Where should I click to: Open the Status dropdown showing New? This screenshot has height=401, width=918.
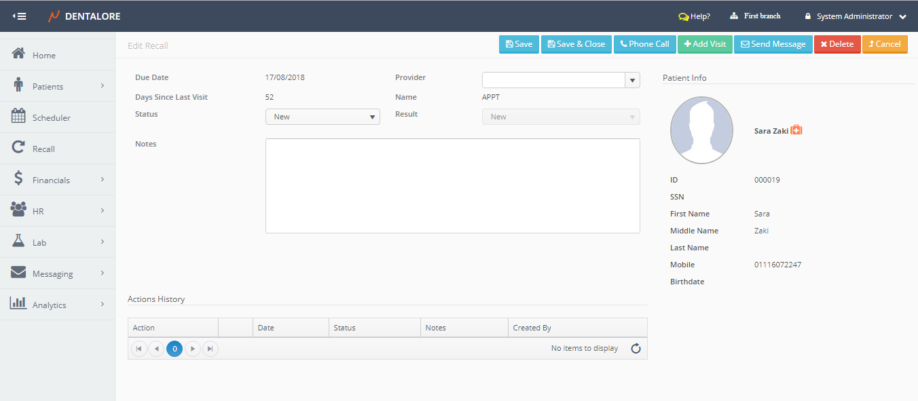(323, 117)
